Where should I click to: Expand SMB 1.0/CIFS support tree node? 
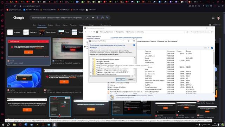coord(91,72)
